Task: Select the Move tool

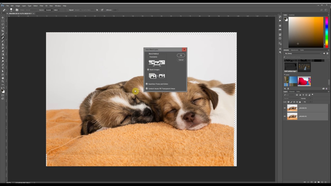Action: 3,18
